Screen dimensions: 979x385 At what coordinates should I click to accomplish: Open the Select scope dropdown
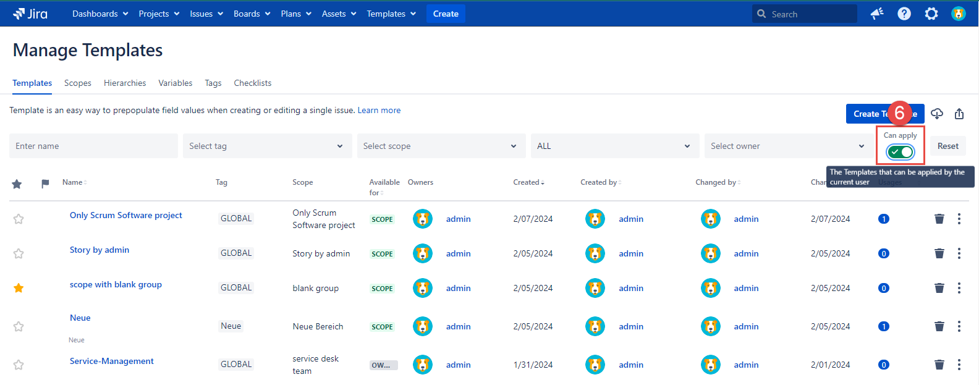click(x=441, y=146)
